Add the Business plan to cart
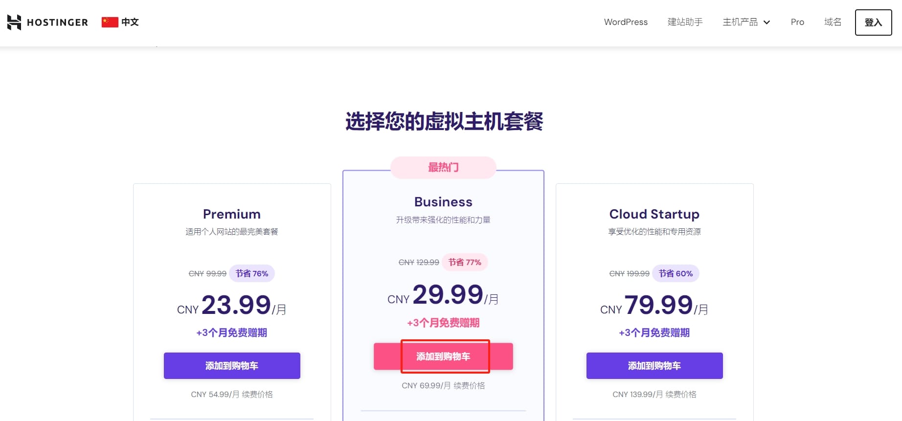Image resolution: width=902 pixels, height=421 pixels. pyautogui.click(x=443, y=356)
